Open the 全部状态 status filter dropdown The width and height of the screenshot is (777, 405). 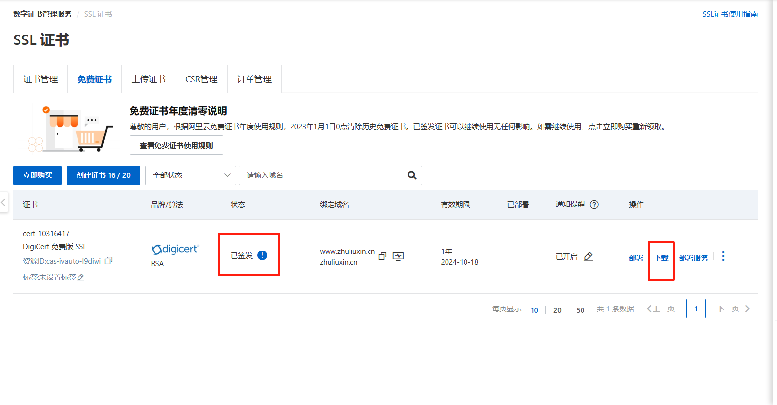tap(191, 175)
